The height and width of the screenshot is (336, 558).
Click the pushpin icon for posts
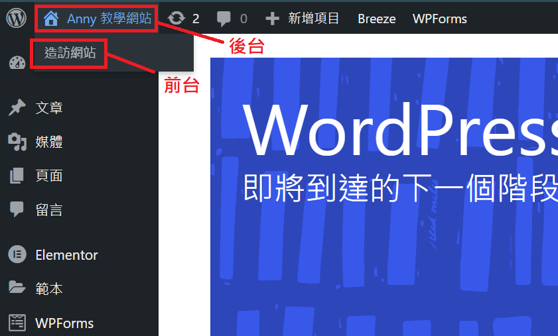tap(17, 107)
